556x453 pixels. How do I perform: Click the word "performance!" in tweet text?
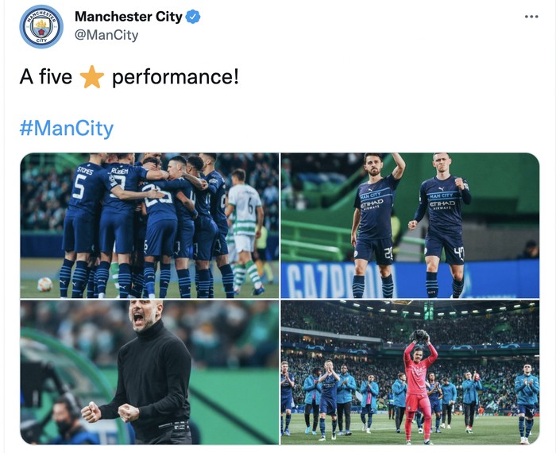click(x=176, y=77)
